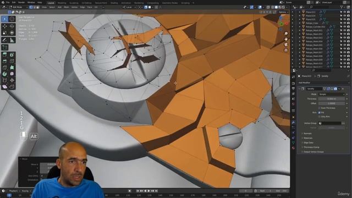Viewport: 352px width, 198px height.
Task: Select the Move tool in left toolbar
Action: pos(5,26)
